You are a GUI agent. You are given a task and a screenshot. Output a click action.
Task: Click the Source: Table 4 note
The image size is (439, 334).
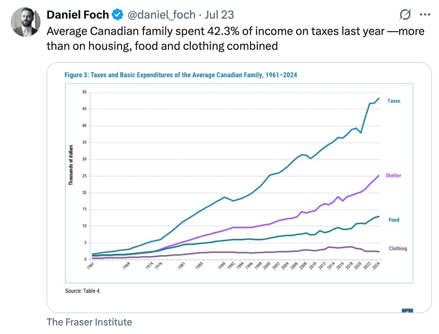pos(83,291)
